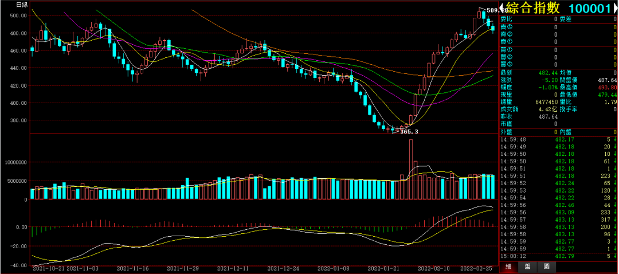The image size is (619, 274).
Task: Click the 日線 period label
Action: [22, 5]
